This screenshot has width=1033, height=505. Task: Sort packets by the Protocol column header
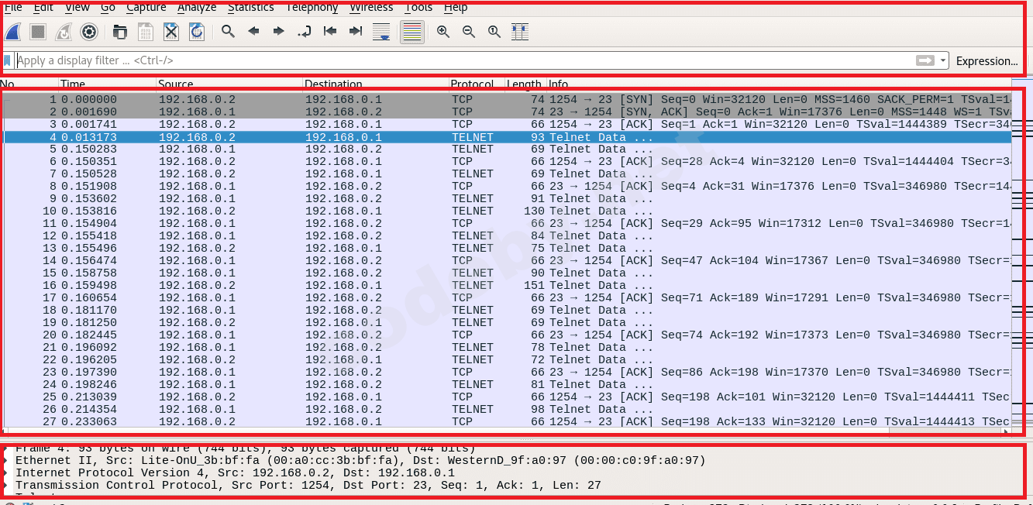click(x=472, y=84)
